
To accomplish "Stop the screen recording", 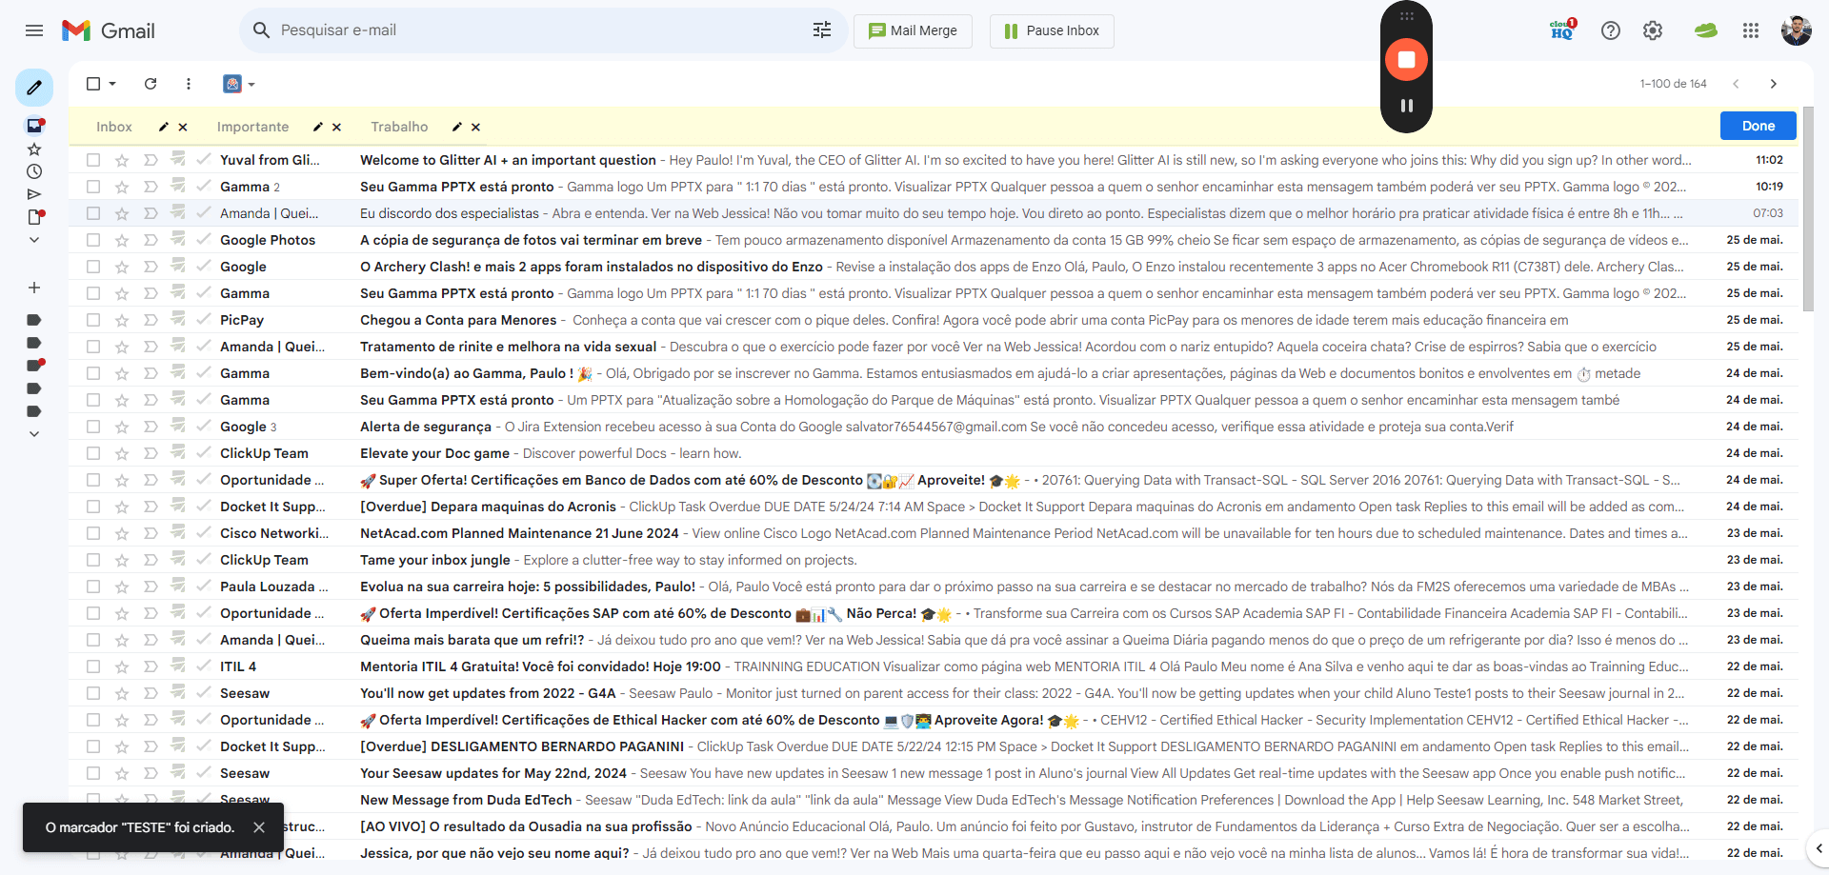I will (1406, 59).
